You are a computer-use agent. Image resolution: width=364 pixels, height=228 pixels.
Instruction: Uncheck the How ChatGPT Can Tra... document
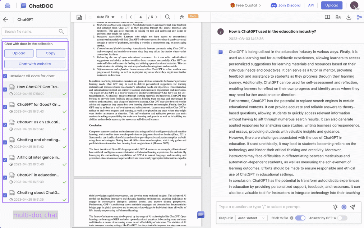tap(5, 90)
